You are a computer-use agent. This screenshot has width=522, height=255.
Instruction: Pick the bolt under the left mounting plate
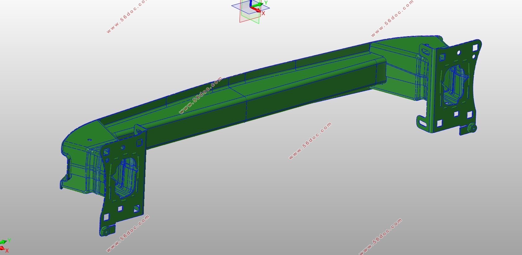105,231
